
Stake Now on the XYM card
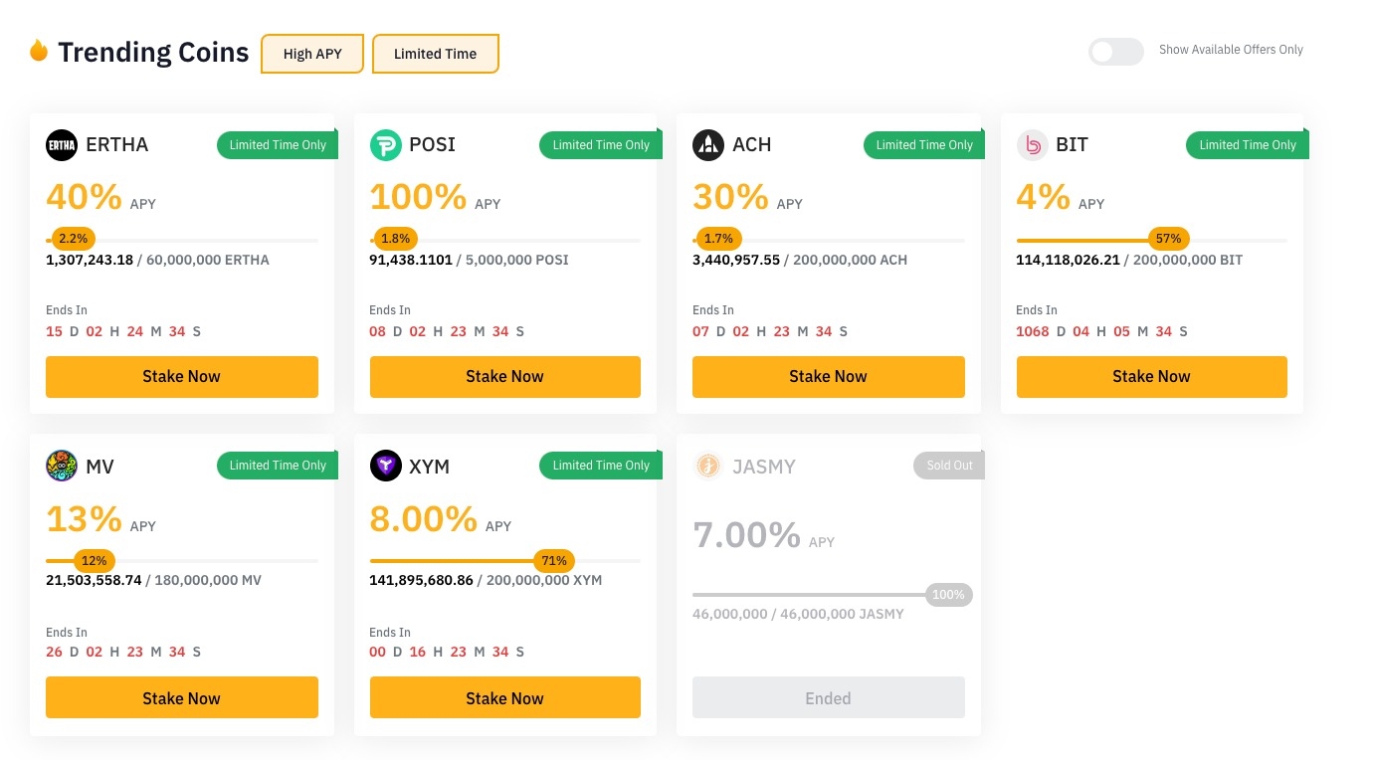coord(505,698)
